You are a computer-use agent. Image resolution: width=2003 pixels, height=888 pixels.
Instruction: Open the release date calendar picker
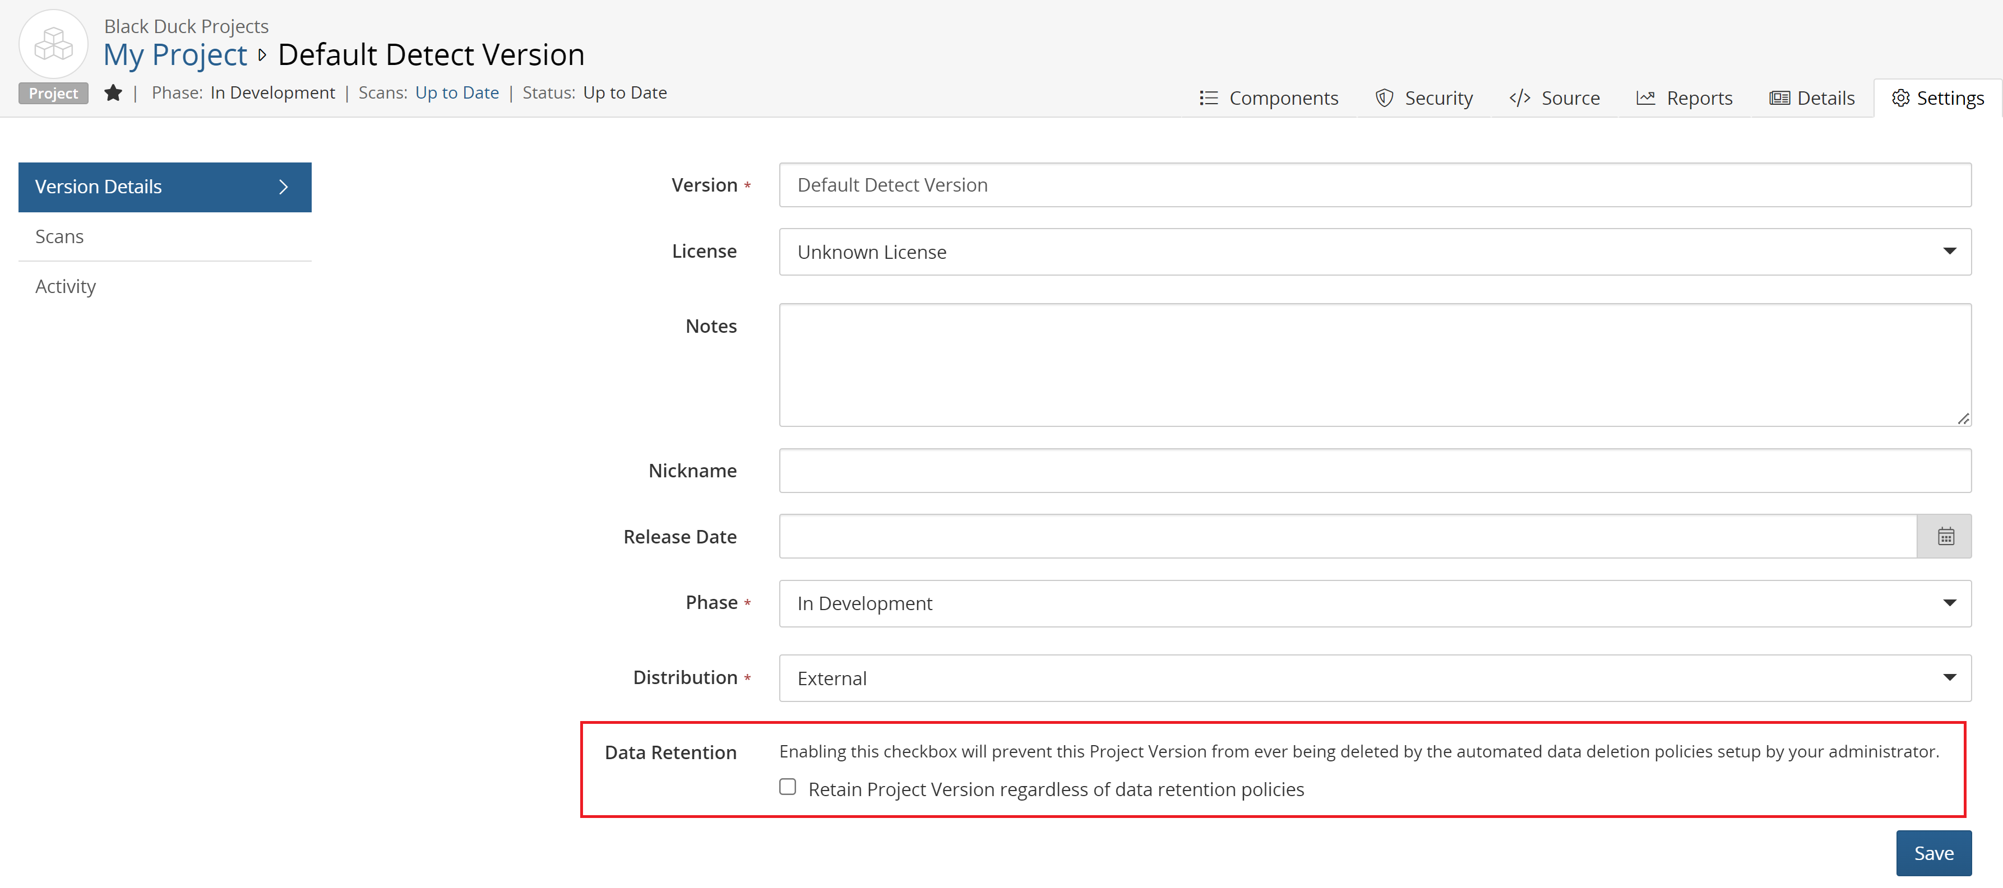(x=1945, y=537)
